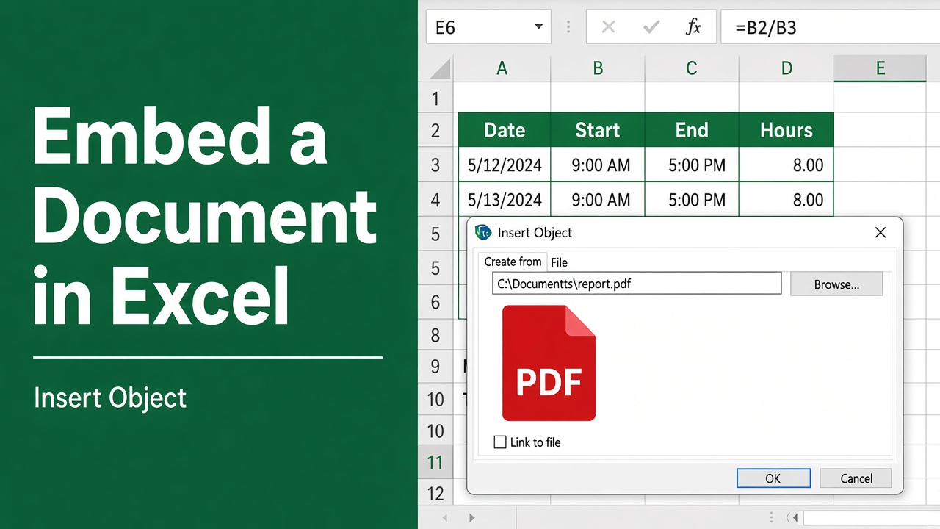The image size is (940, 529).
Task: Open Insert Function via the fx icon
Action: (x=693, y=27)
